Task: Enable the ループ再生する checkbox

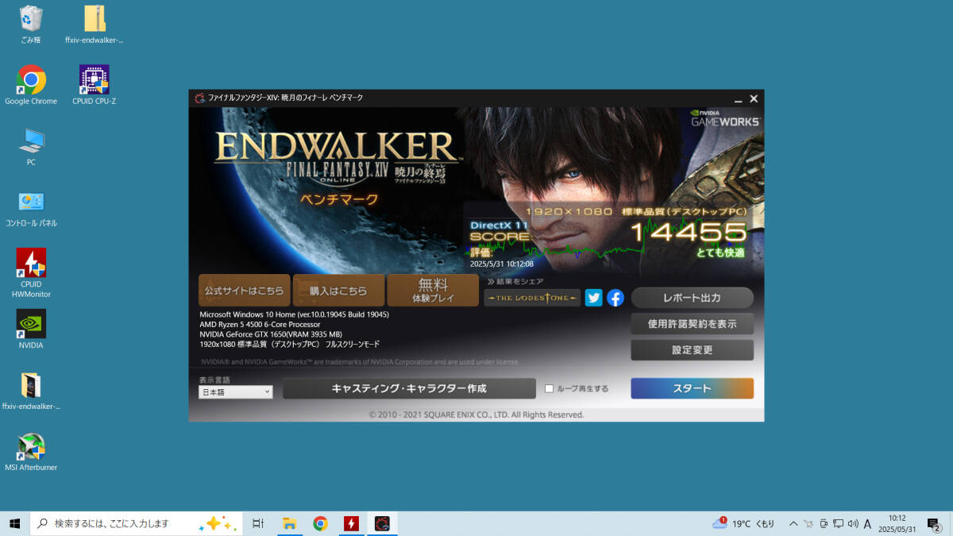Action: coord(550,388)
